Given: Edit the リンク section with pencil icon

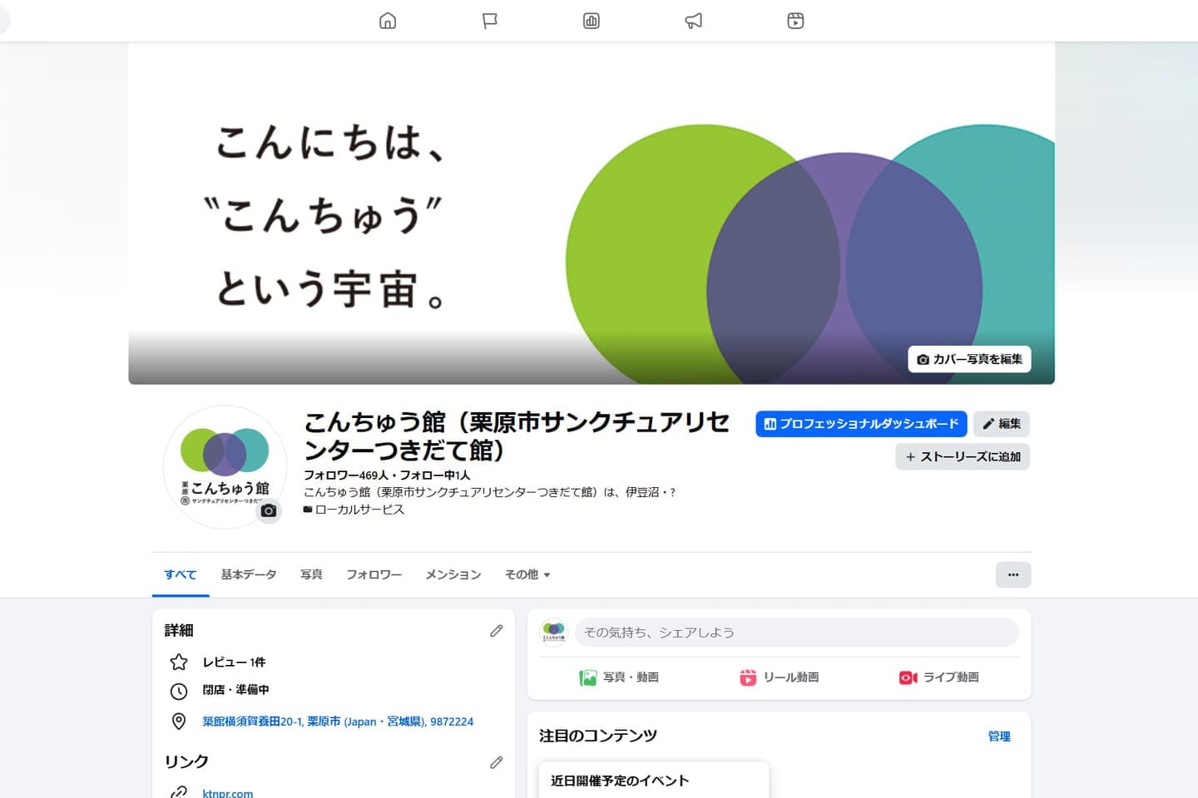Looking at the screenshot, I should pos(496,762).
